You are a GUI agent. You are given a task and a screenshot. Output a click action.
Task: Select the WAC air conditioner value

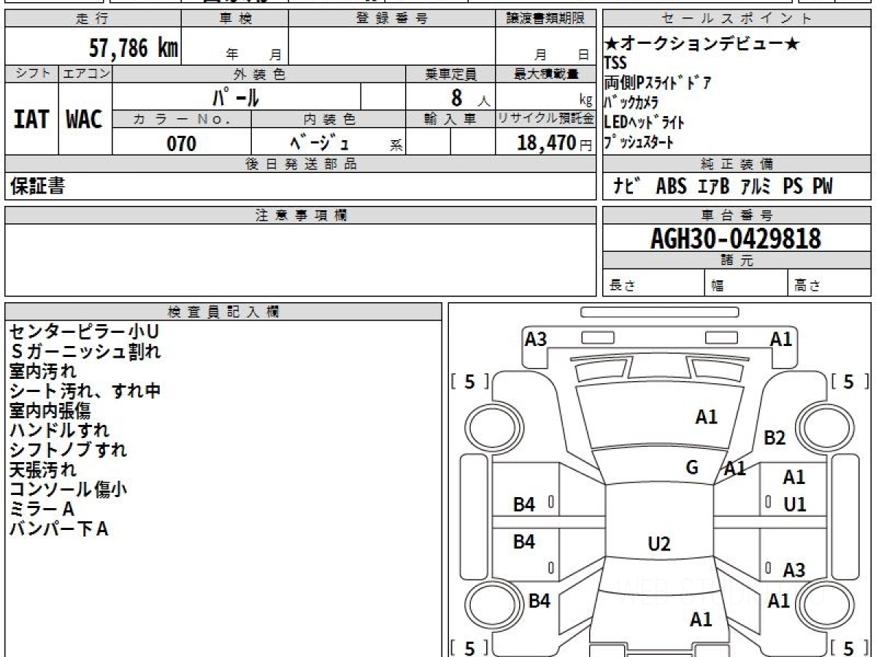[x=85, y=119]
